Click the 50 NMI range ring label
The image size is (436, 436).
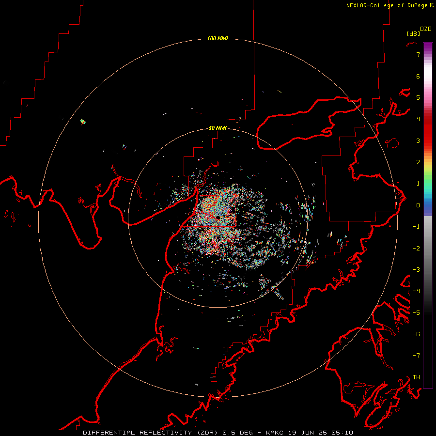click(x=218, y=128)
